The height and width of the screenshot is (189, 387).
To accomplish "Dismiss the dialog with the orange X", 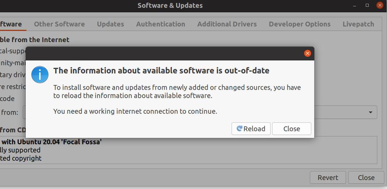I will point(307,53).
